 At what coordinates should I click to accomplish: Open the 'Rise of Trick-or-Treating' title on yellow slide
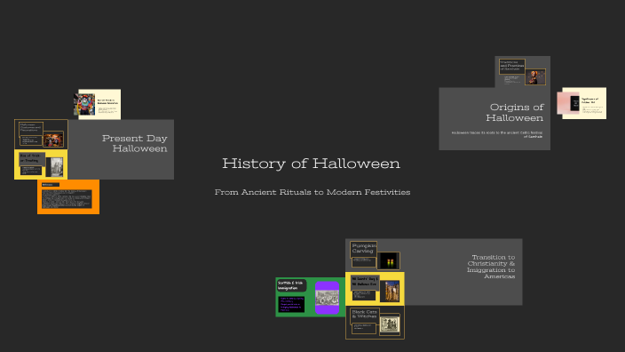tap(32, 158)
